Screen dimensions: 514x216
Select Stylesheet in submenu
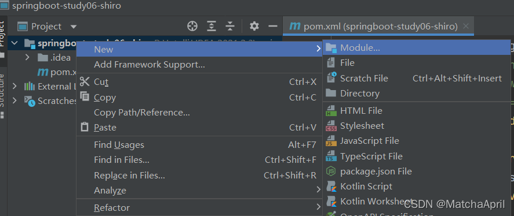[x=417, y=126]
